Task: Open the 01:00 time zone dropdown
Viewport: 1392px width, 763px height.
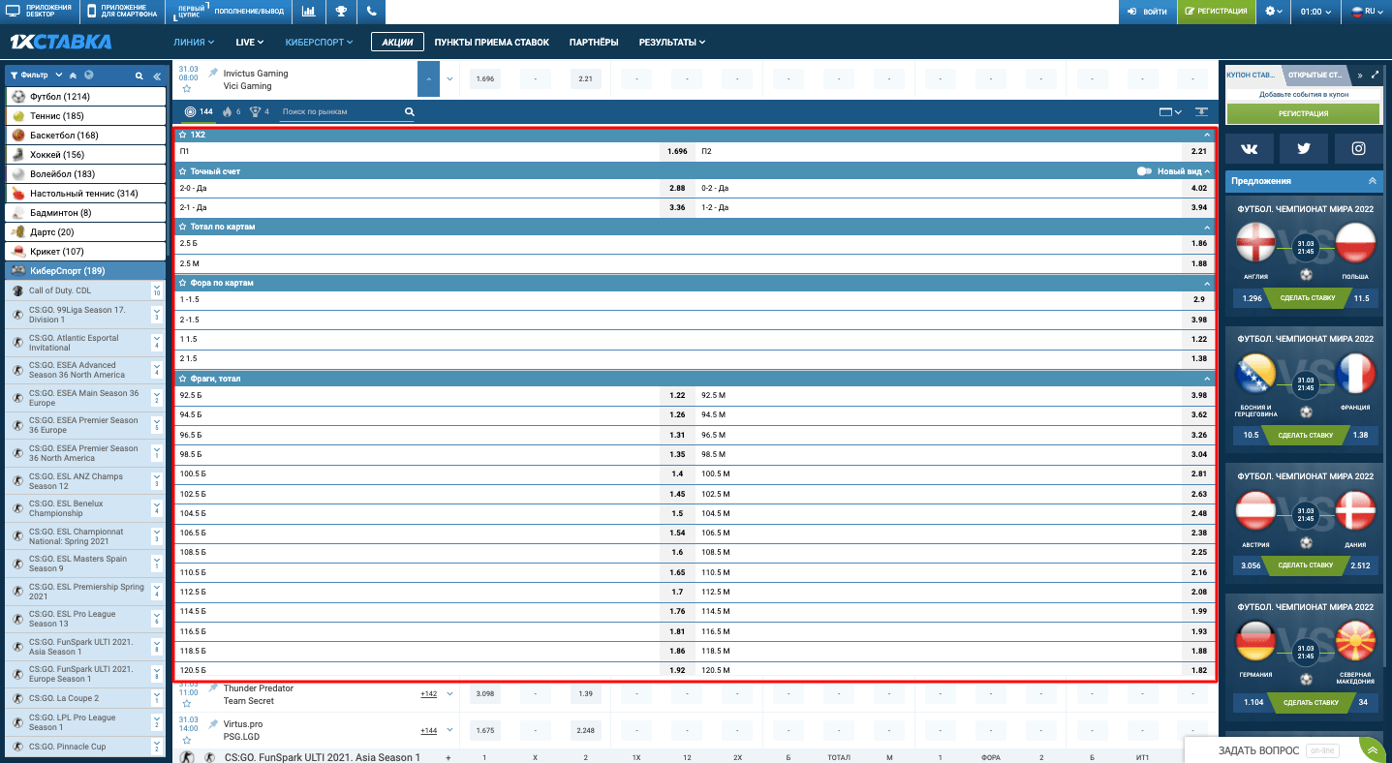Action: pos(1315,12)
